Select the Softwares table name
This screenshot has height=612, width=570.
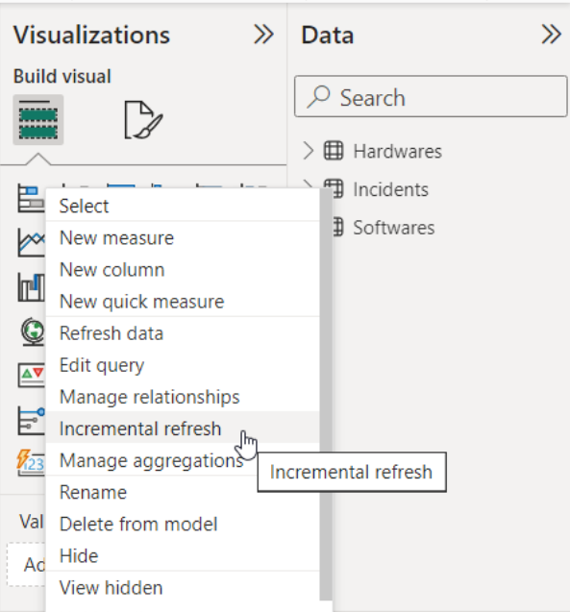coord(393,228)
